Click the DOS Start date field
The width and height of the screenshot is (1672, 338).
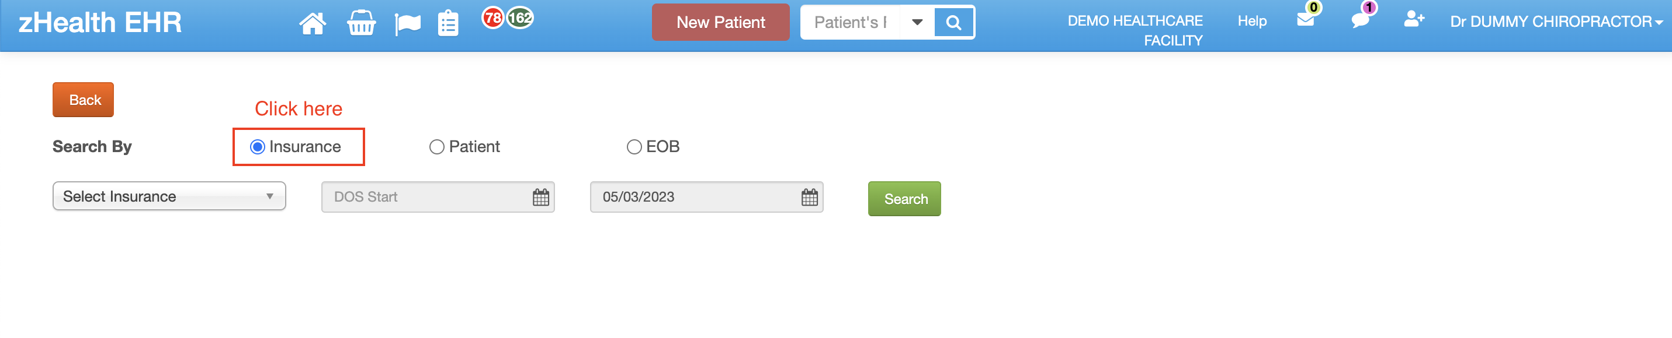[438, 197]
